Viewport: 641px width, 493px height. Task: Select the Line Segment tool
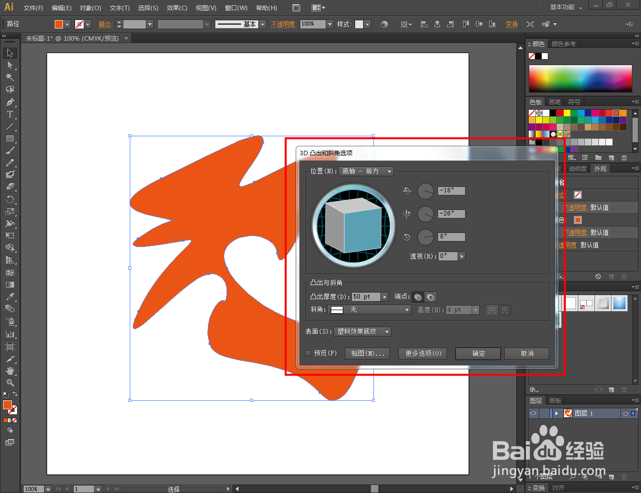coord(10,126)
